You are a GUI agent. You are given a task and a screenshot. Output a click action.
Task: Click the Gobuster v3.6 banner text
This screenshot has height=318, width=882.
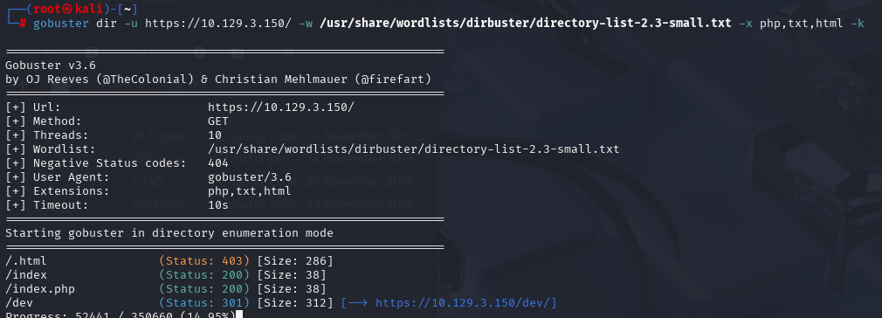coord(51,66)
